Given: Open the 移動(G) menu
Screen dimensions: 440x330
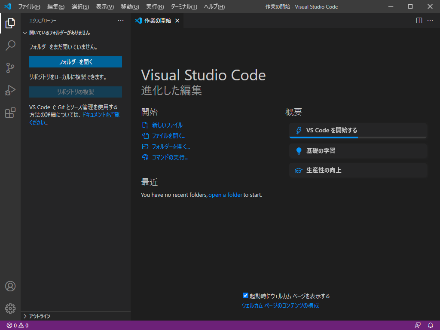Looking at the screenshot, I should 130,6.
